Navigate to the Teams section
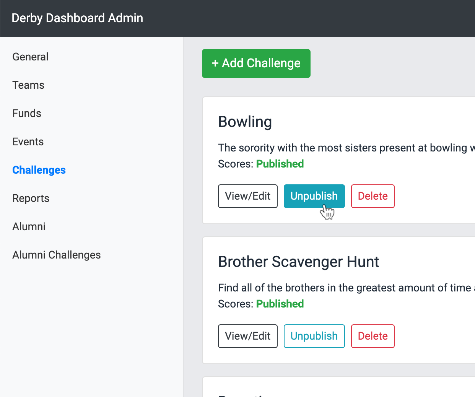This screenshot has width=475, height=397. (x=28, y=85)
